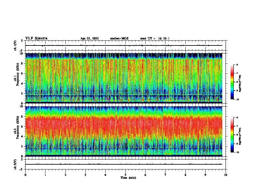Click the ch.1 spectrogram color bar
Image resolution: width=254 pixels, height=196 pixels.
tap(232, 82)
